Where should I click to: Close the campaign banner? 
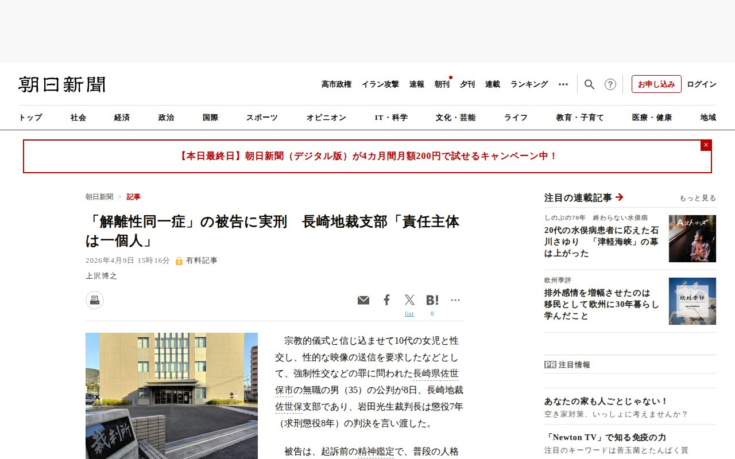[706, 145]
